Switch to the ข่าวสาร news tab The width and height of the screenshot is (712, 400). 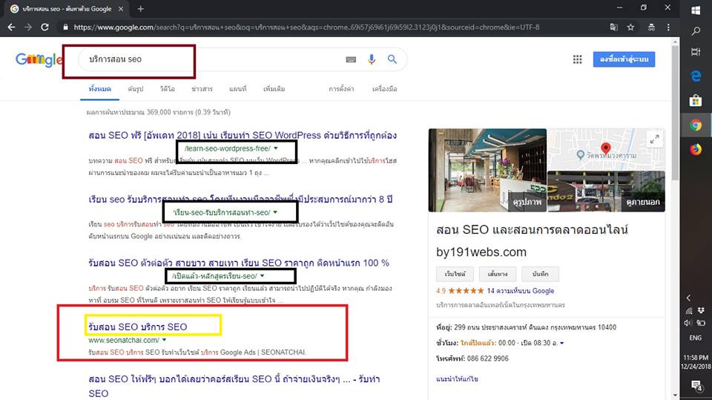[202, 89]
